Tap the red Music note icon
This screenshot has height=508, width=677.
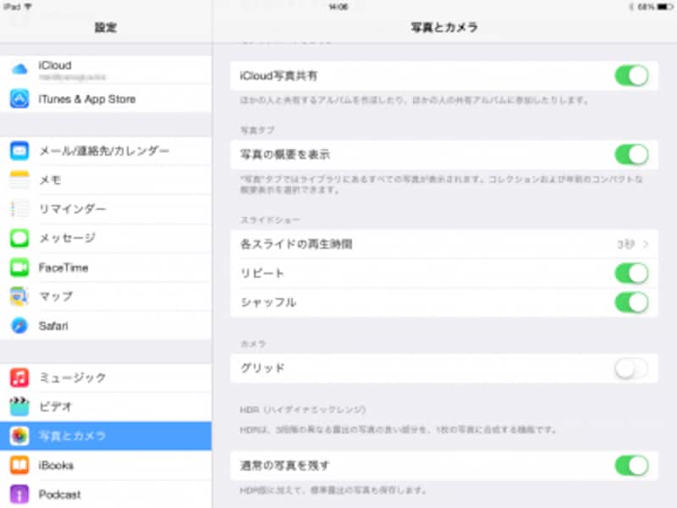[x=19, y=378]
